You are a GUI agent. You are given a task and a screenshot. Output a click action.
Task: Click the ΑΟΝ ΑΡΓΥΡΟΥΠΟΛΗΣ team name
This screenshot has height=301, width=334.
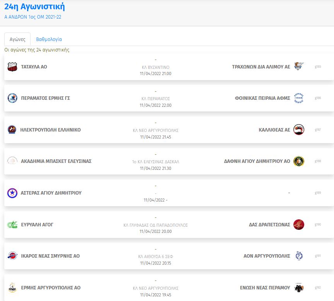pos(267,256)
